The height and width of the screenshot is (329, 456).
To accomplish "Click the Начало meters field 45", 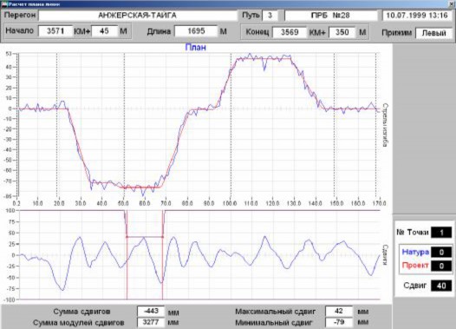I will [104, 31].
